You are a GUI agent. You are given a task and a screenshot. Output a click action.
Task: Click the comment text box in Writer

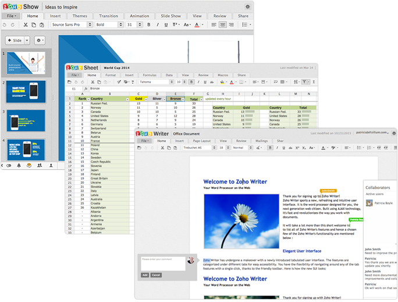(x=163, y=264)
